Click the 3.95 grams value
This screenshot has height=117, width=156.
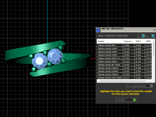coord(127,71)
